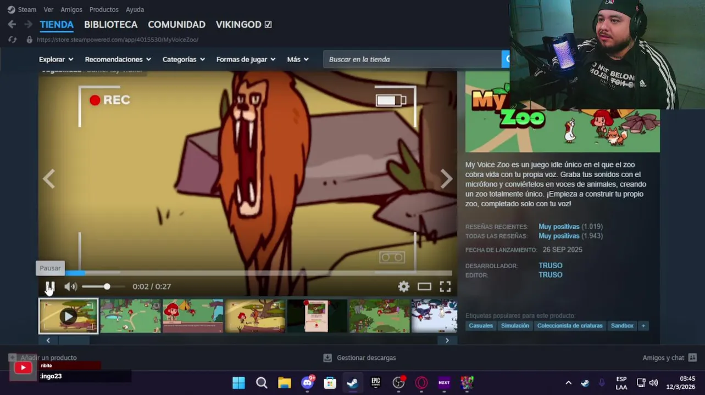Click the thumbnail strip scrollbar handle
This screenshot has width=705, height=395.
(74, 340)
